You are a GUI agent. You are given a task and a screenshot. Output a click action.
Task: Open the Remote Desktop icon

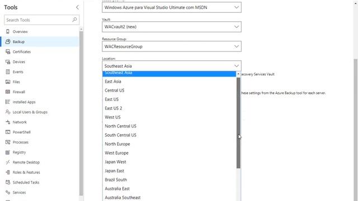point(8,162)
